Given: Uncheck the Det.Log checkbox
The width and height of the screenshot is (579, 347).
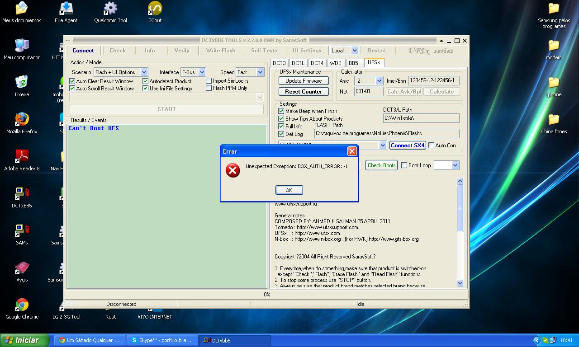Looking at the screenshot, I should [281, 134].
